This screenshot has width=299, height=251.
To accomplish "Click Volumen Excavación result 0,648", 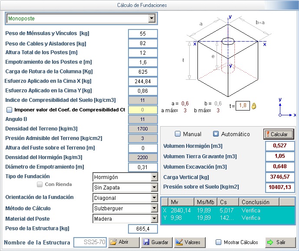I will point(280,166).
